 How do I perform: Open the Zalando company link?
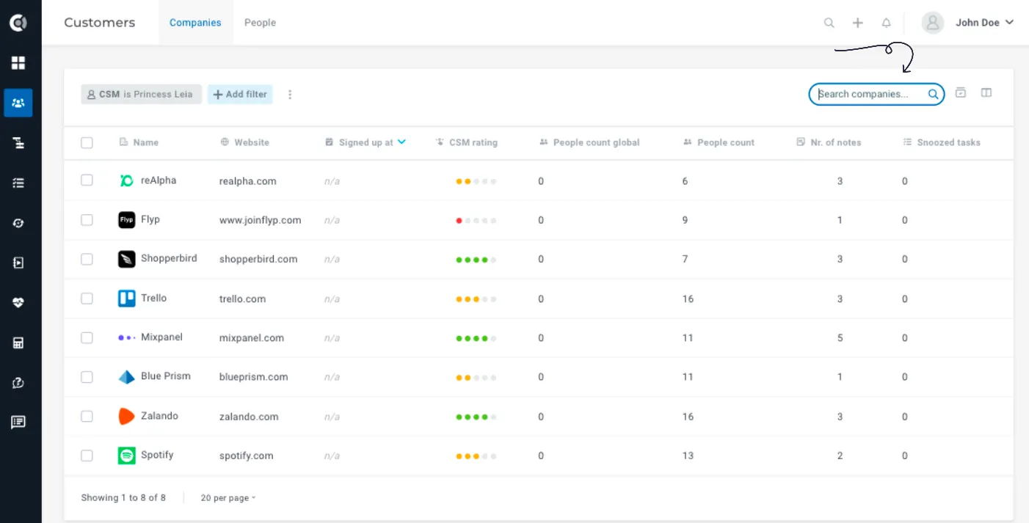[159, 416]
